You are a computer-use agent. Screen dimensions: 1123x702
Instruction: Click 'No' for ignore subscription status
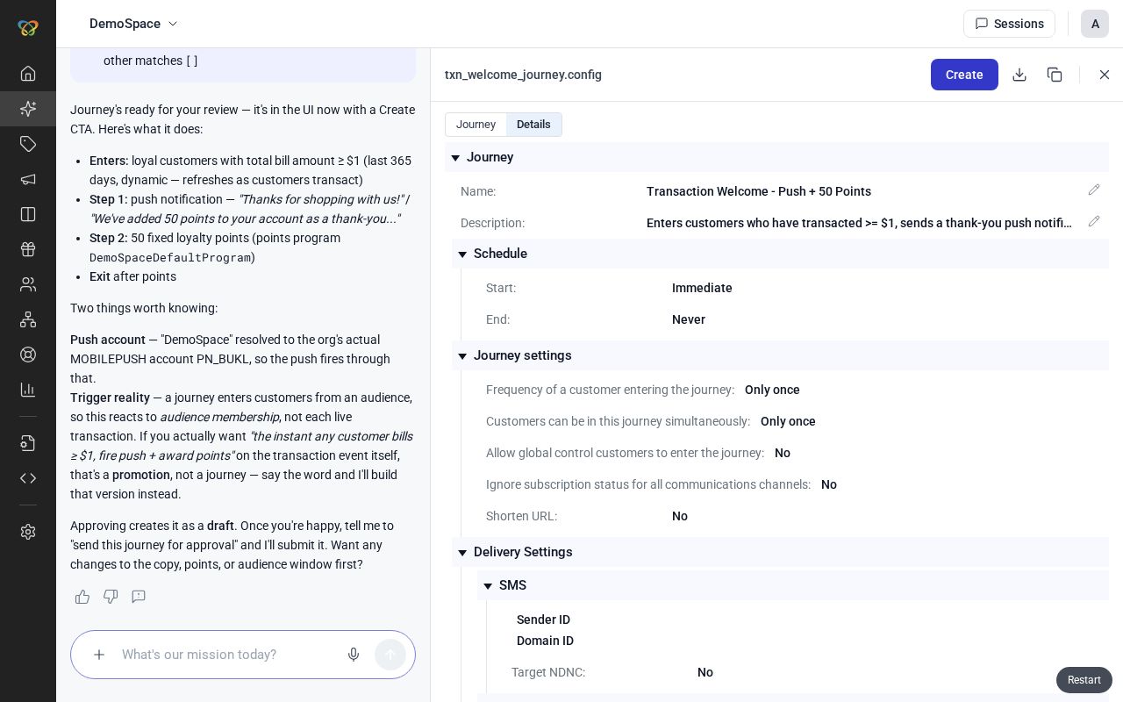click(829, 484)
